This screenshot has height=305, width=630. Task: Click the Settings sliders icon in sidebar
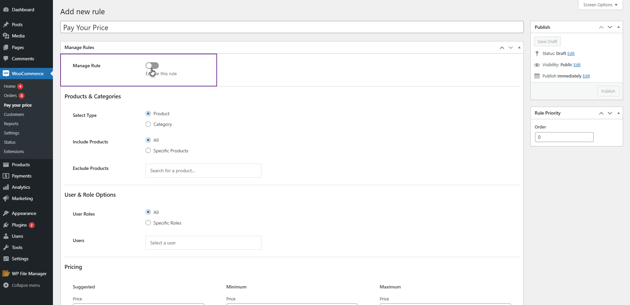coord(6,259)
